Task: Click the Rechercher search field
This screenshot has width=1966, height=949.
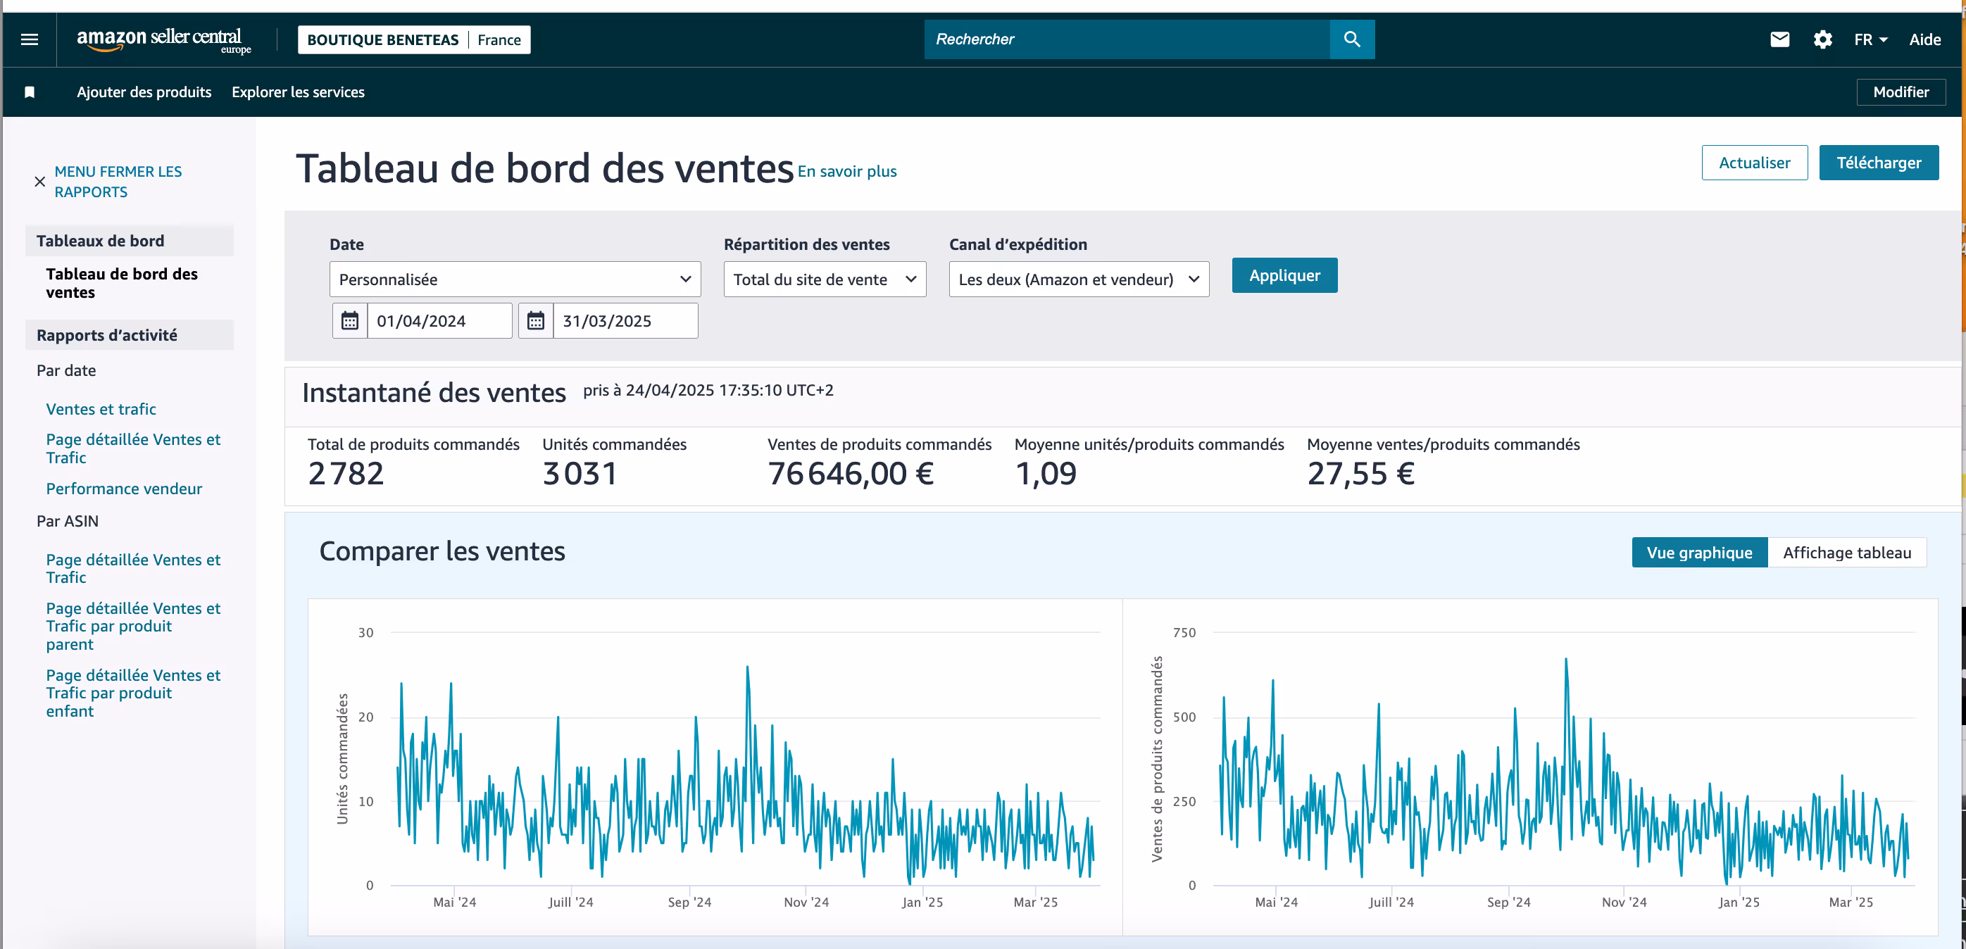Action: tap(1126, 39)
